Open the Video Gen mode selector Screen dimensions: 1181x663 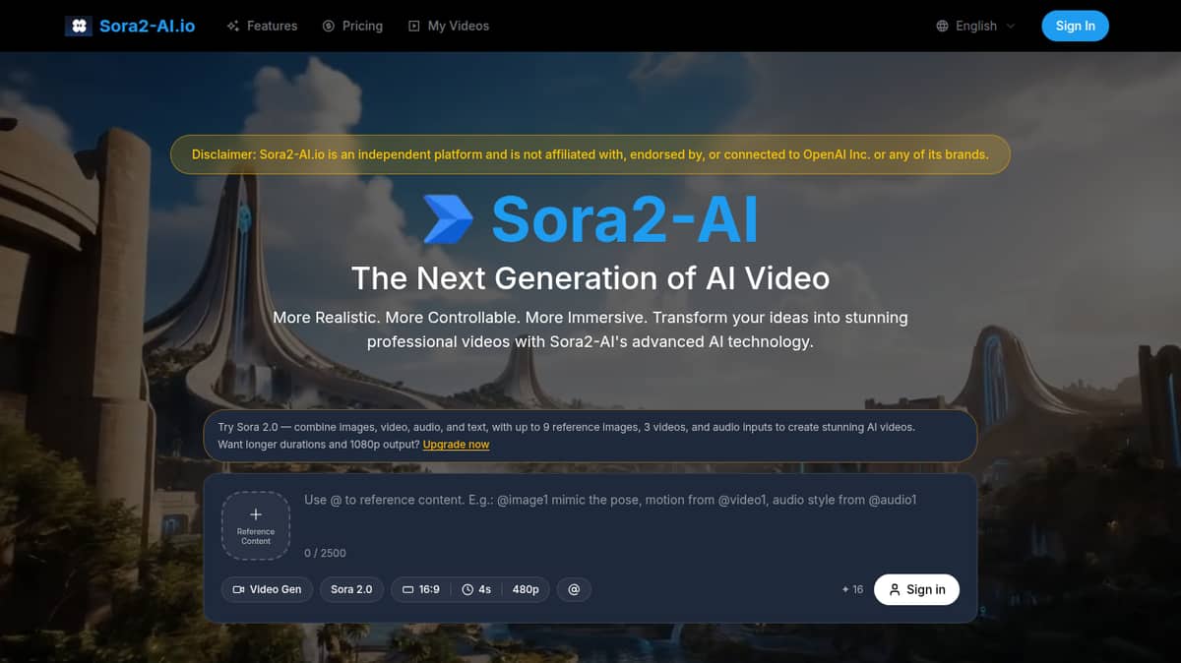tap(268, 589)
